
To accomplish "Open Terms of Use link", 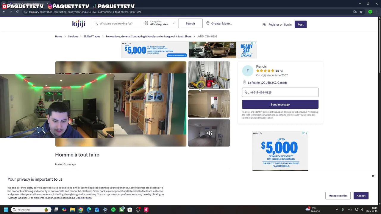I will pyautogui.click(x=248, y=118).
